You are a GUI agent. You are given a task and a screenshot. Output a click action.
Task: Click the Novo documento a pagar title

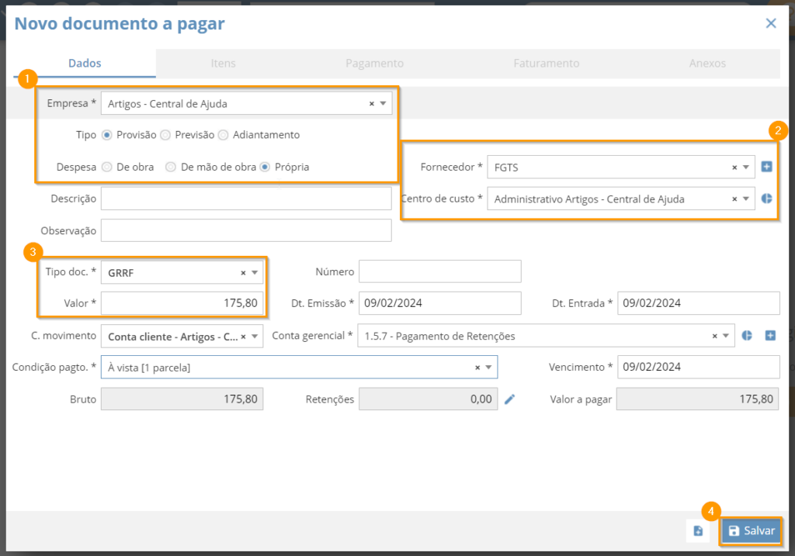point(119,24)
